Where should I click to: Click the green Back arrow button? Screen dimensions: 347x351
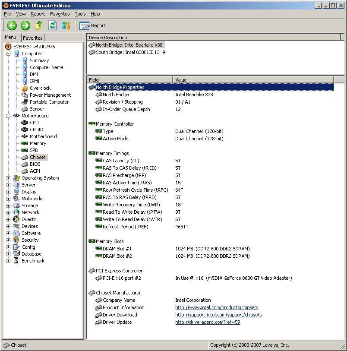click(x=12, y=25)
